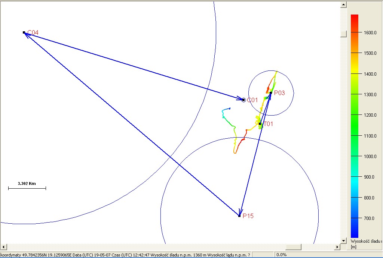
Task: Click the 800.0 altitude legend value
Action: pyautogui.click(x=369, y=198)
